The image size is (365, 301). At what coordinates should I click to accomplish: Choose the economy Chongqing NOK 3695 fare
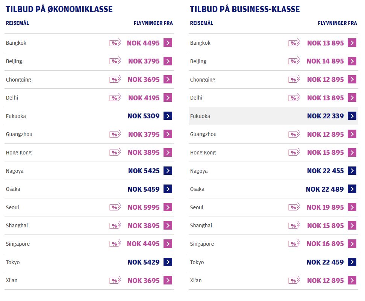(x=144, y=80)
